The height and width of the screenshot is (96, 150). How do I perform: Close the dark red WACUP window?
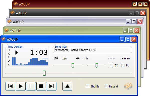coord(146,4)
